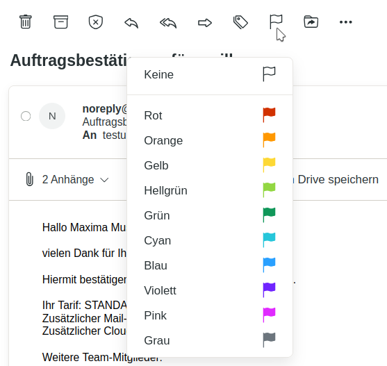Click the noreply sender address
The image size is (387, 366).
pyautogui.click(x=105, y=109)
